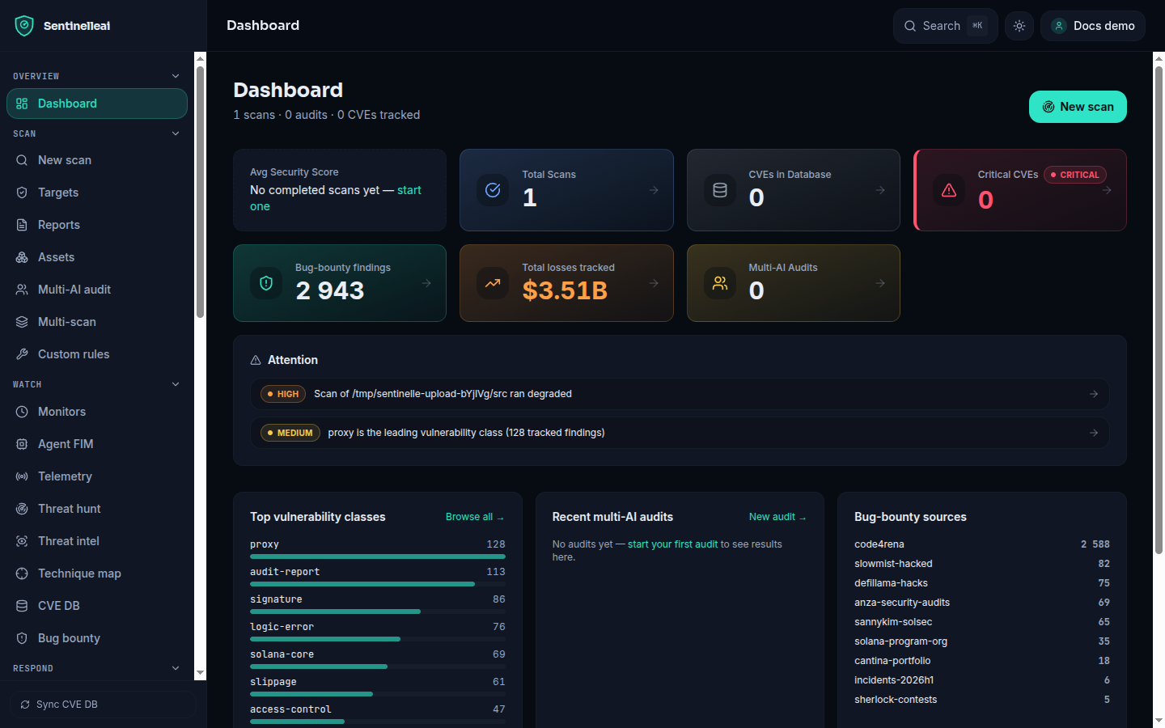The image size is (1165, 728).
Task: Click the CVEs in Database icon
Action: pyautogui.click(x=720, y=190)
